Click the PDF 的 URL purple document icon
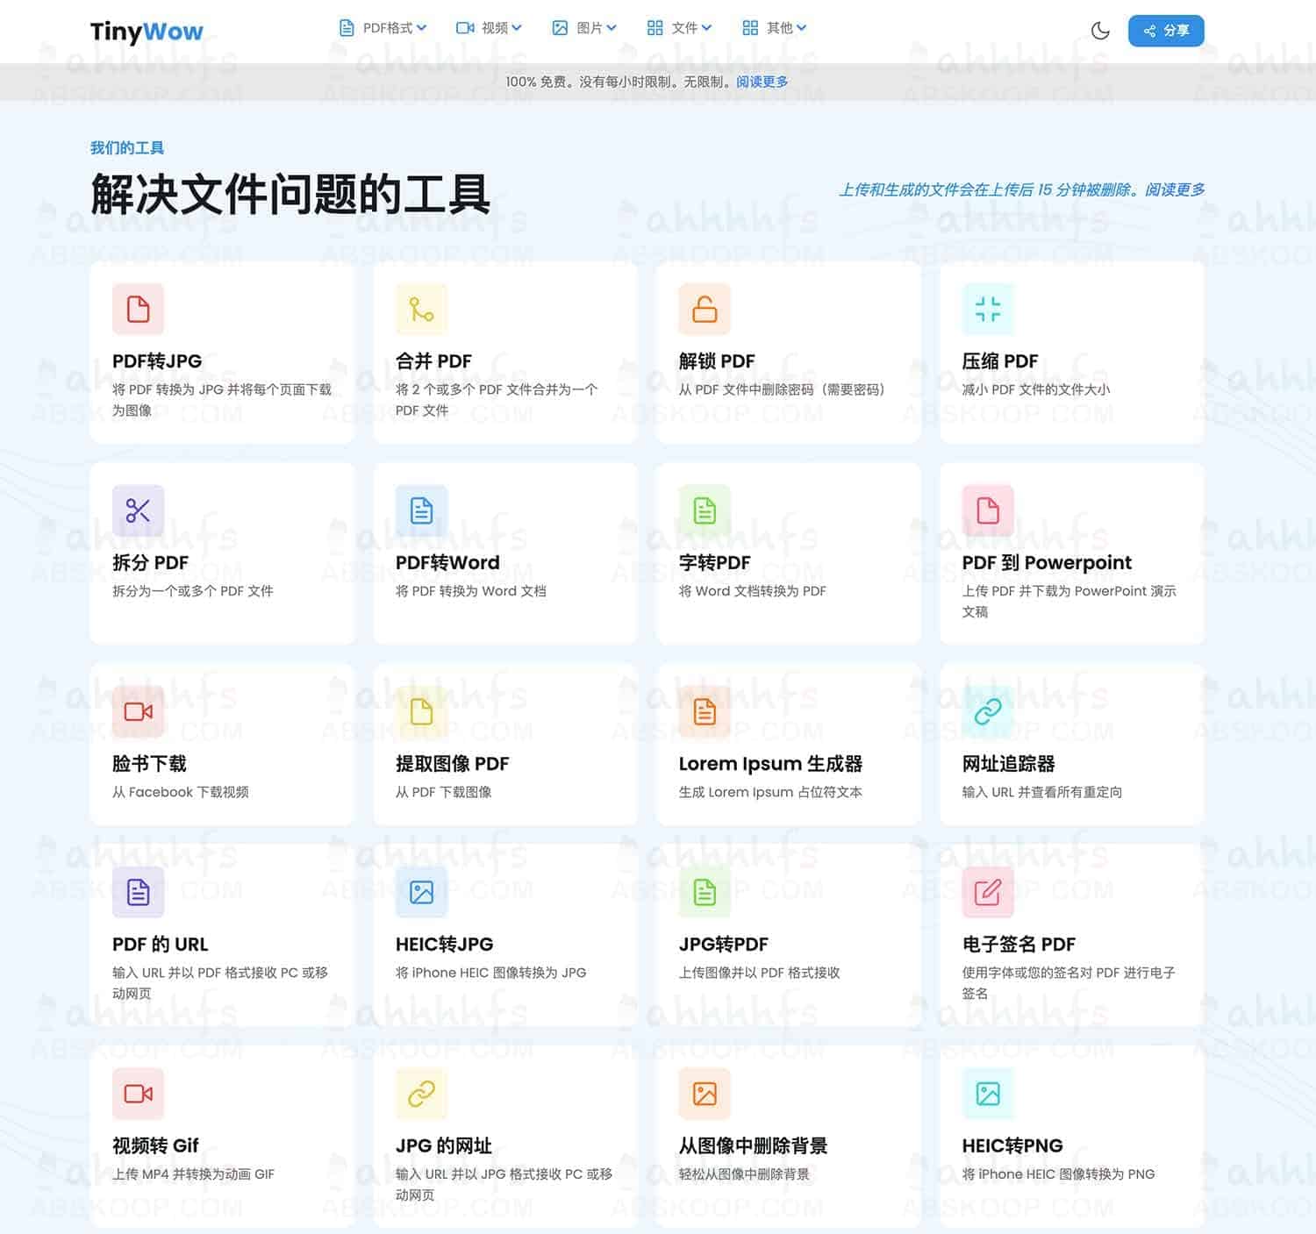This screenshot has height=1234, width=1316. [x=138, y=892]
